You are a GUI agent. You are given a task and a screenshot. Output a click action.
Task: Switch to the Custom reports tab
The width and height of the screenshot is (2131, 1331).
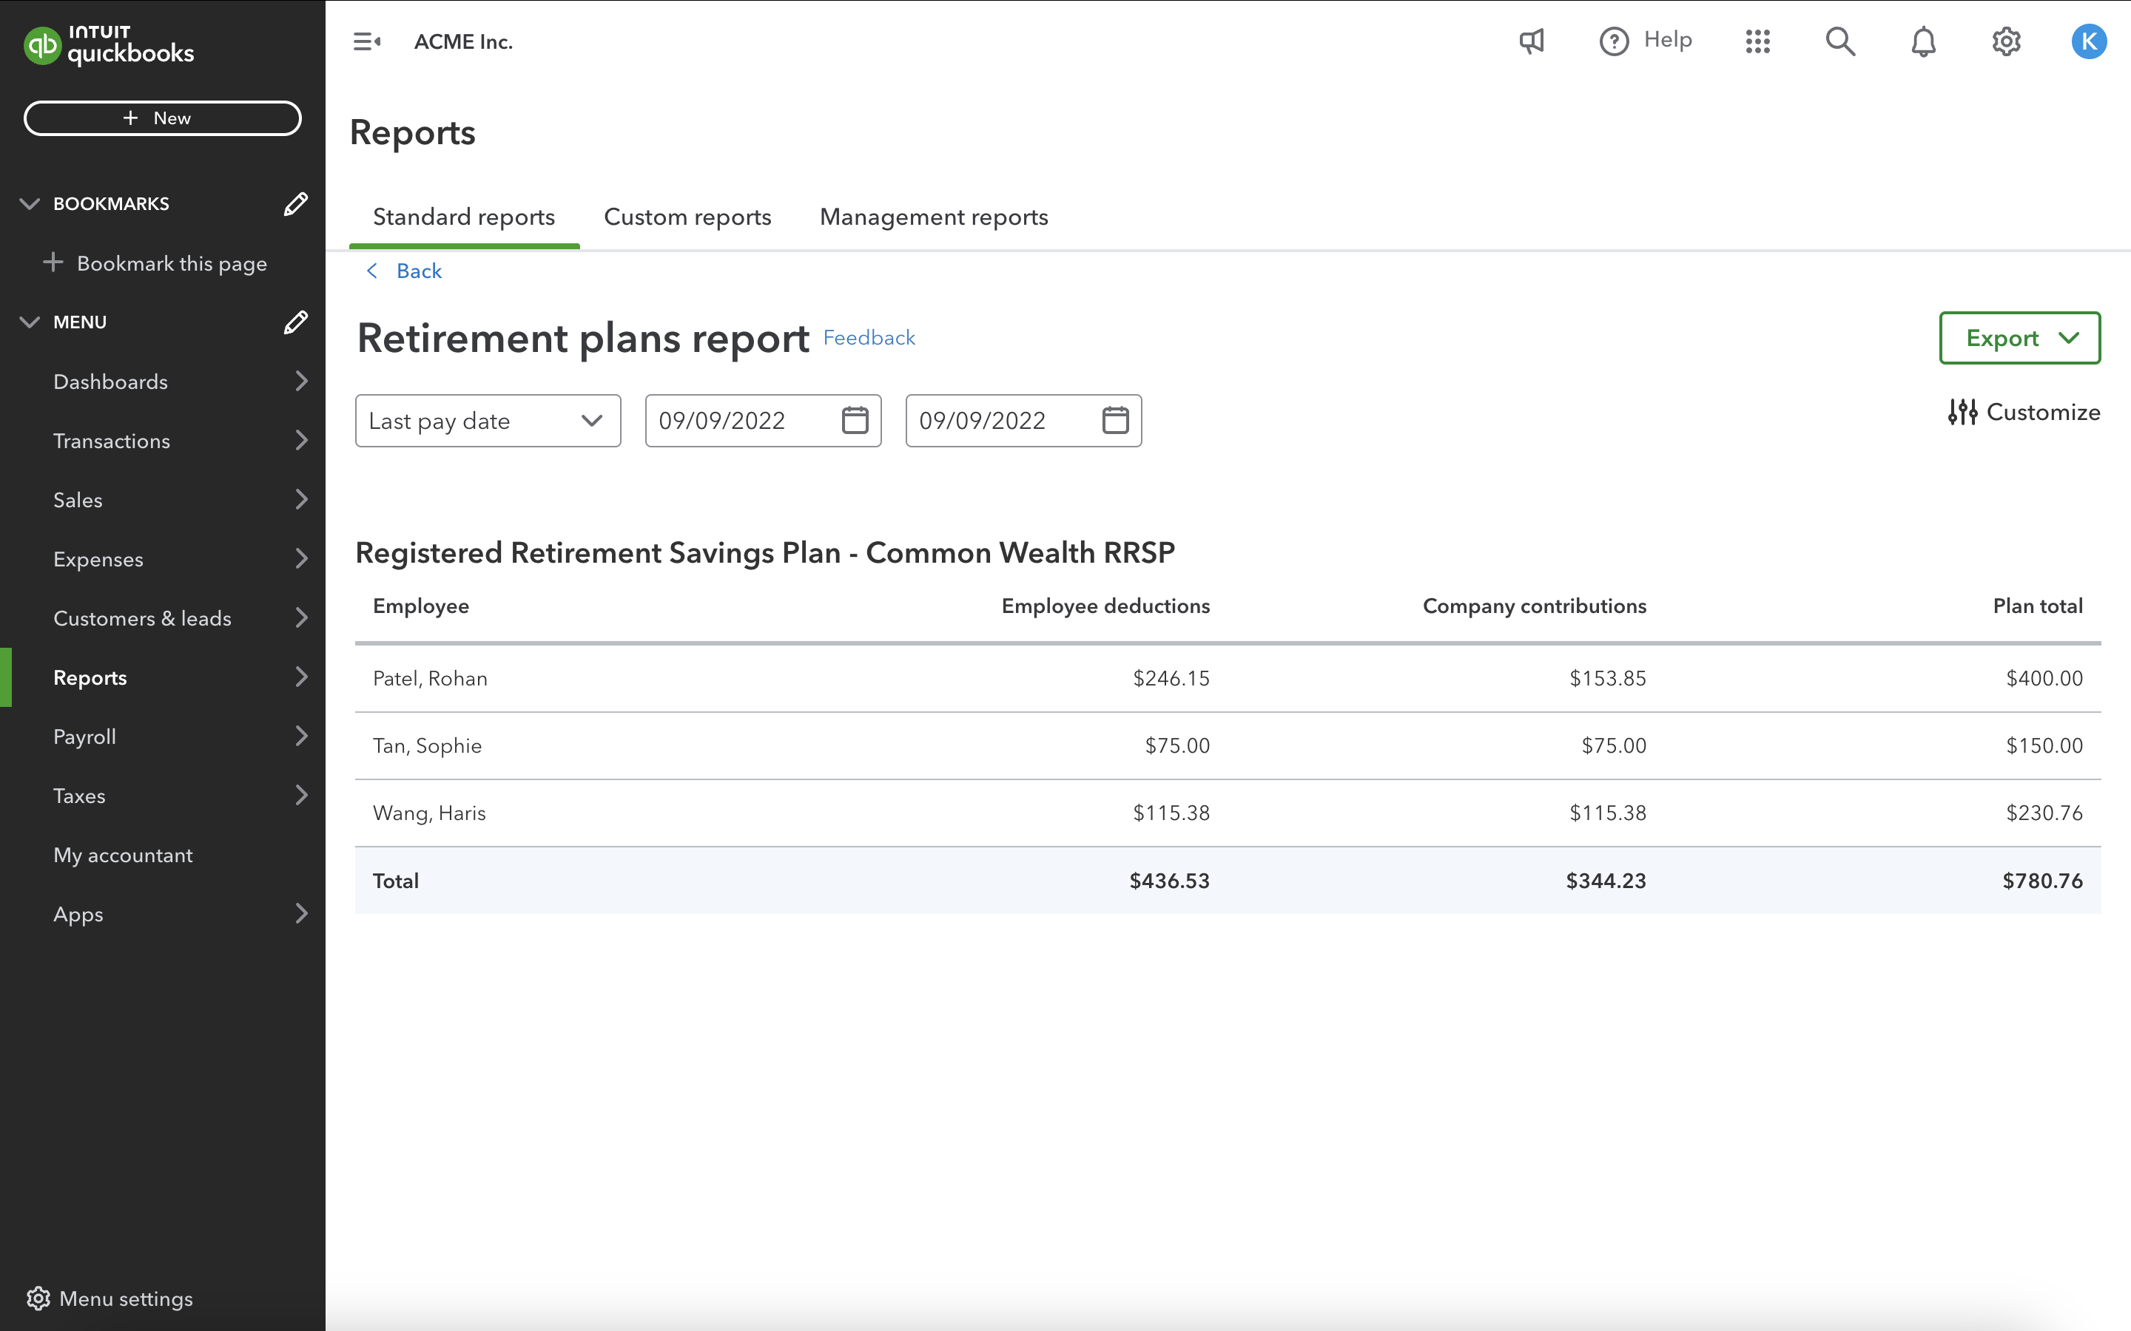(687, 217)
